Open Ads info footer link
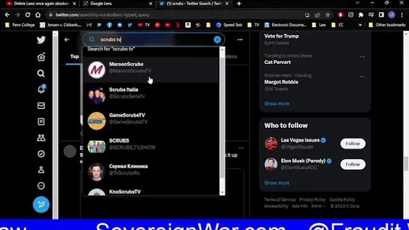 [x=300, y=206]
